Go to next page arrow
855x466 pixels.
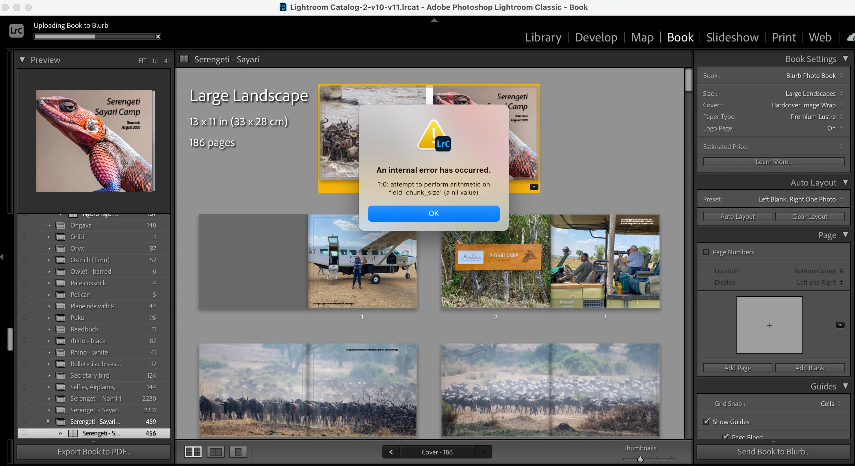pyautogui.click(x=483, y=452)
